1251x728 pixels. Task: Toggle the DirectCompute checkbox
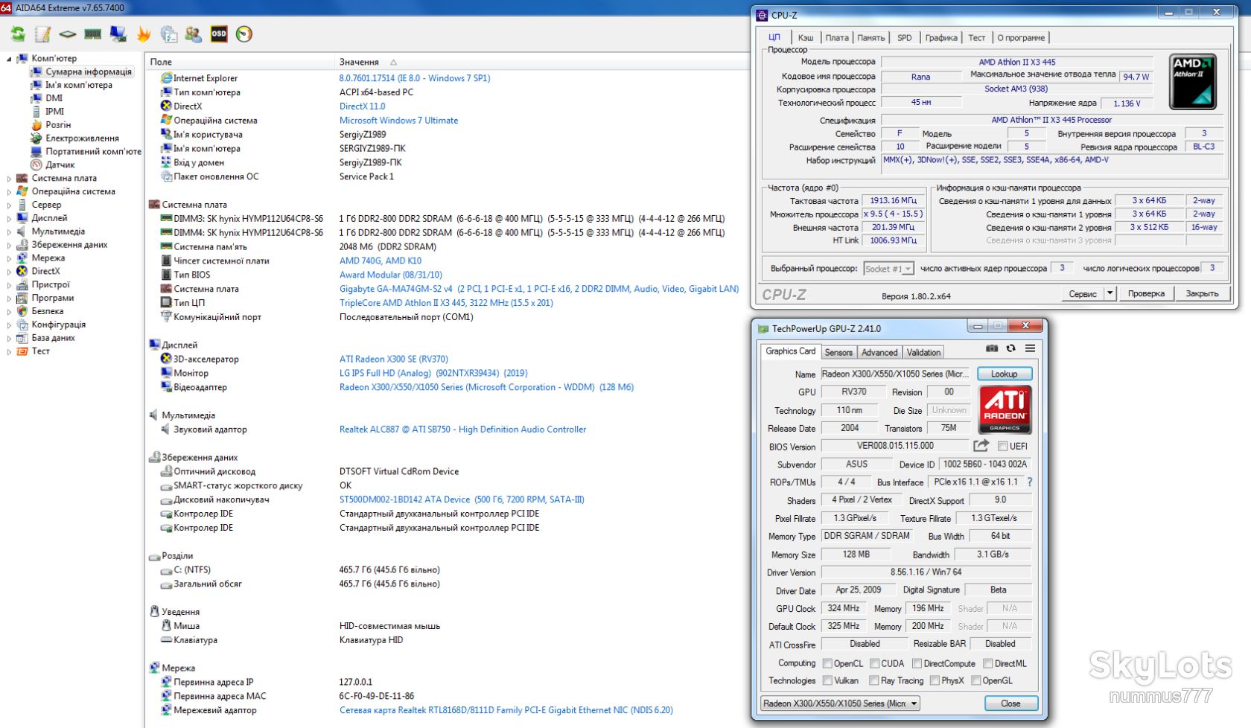917,664
